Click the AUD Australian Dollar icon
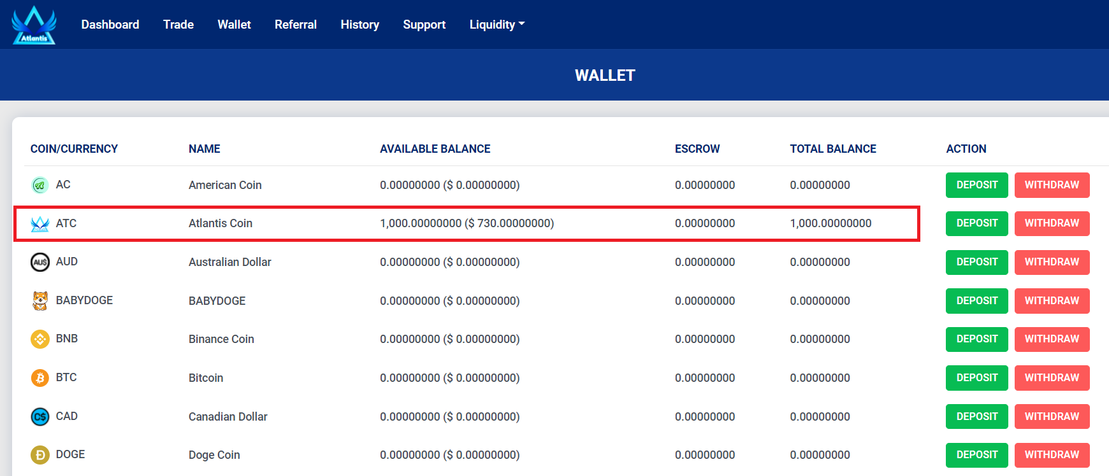The image size is (1109, 476). (40, 262)
